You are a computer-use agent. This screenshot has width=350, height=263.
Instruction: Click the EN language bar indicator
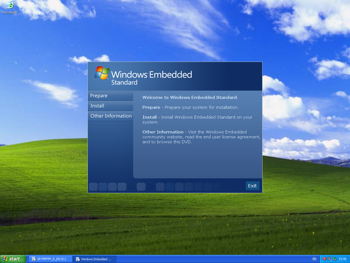[314, 259]
